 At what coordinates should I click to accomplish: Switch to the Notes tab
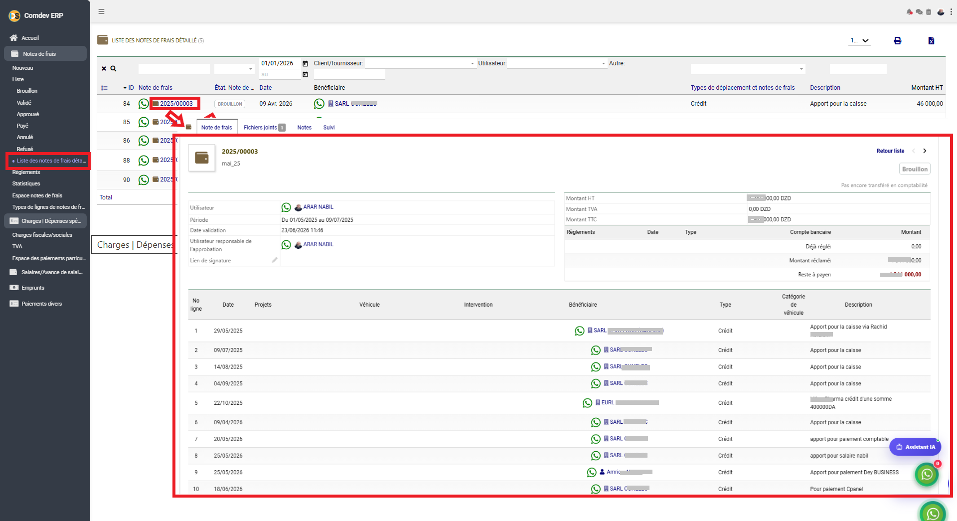[x=305, y=128]
